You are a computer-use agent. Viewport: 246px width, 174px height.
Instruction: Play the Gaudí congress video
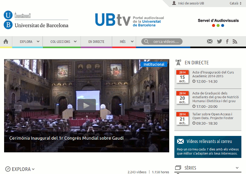(x=86, y=105)
